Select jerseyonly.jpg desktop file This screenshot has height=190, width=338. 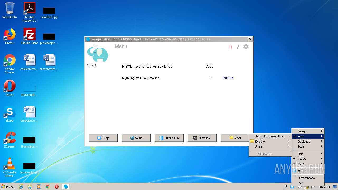[29, 168]
